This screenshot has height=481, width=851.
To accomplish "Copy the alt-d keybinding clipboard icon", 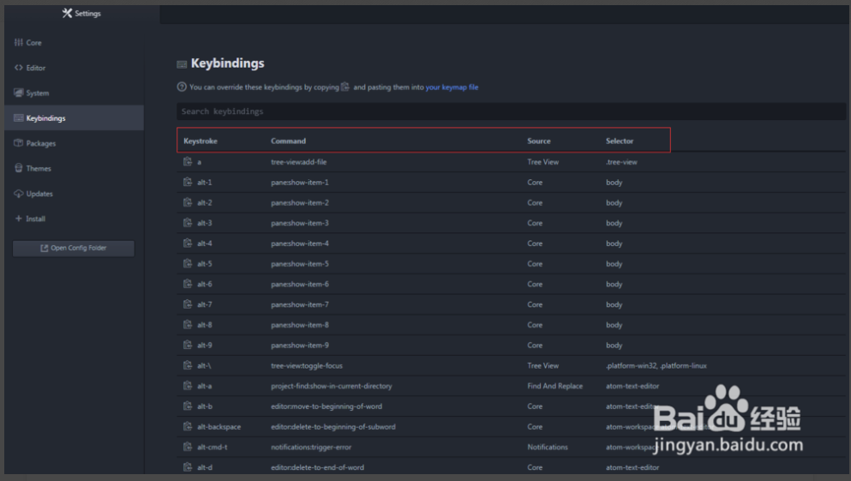I will coord(187,467).
